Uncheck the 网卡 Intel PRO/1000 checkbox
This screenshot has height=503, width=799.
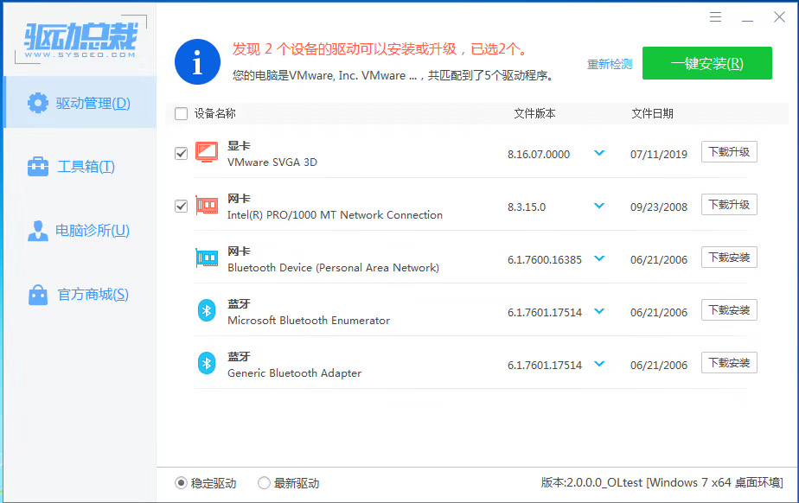click(181, 206)
